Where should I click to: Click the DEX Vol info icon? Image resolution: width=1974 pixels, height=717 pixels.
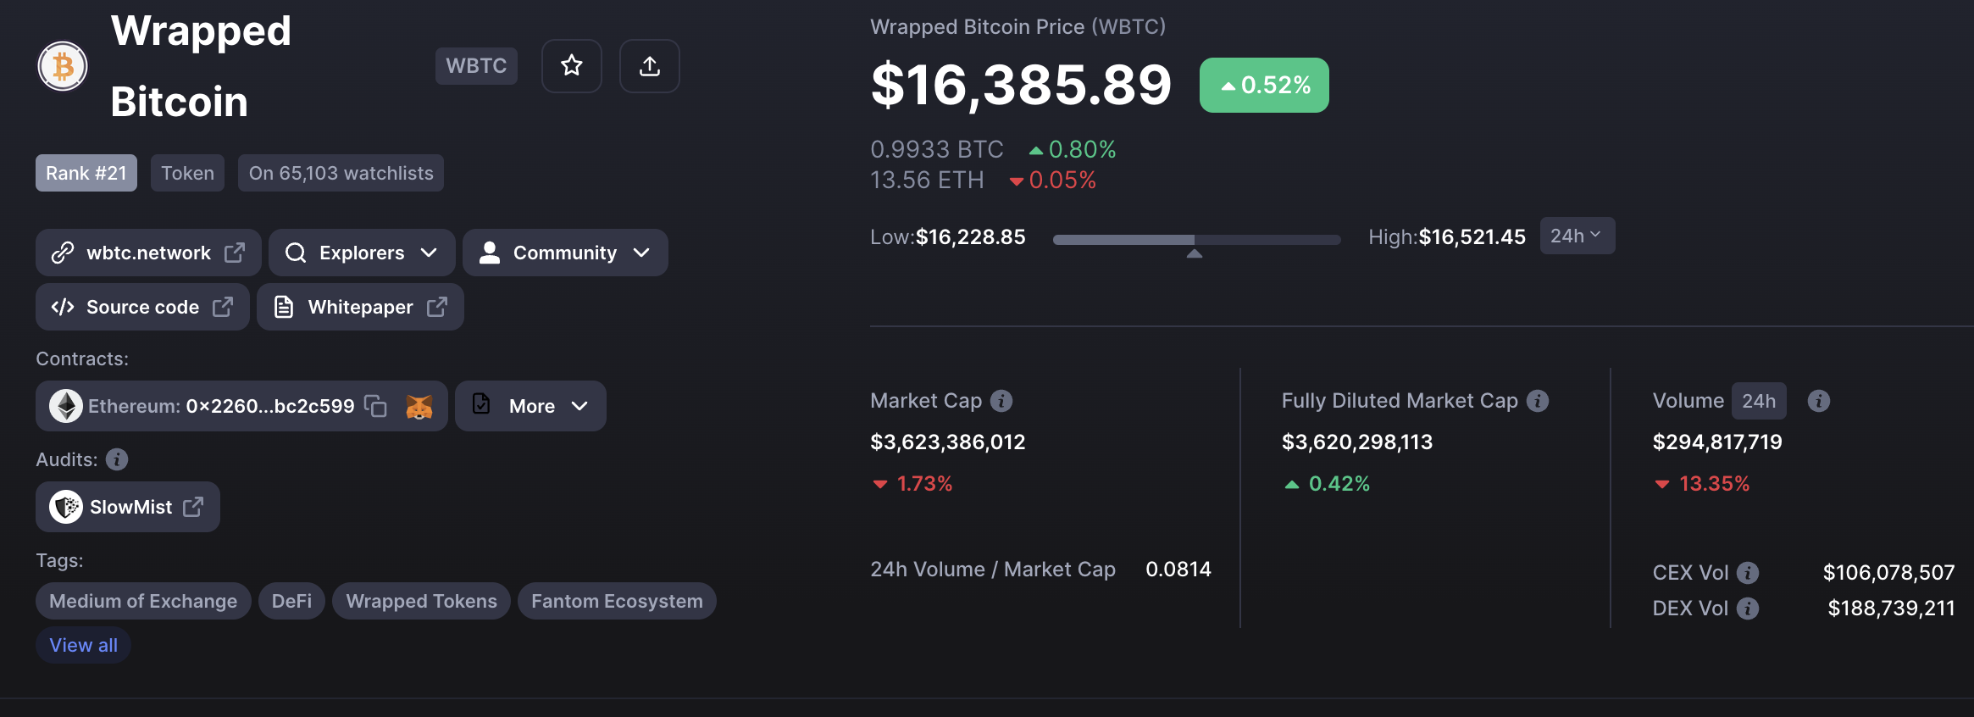[1748, 609]
